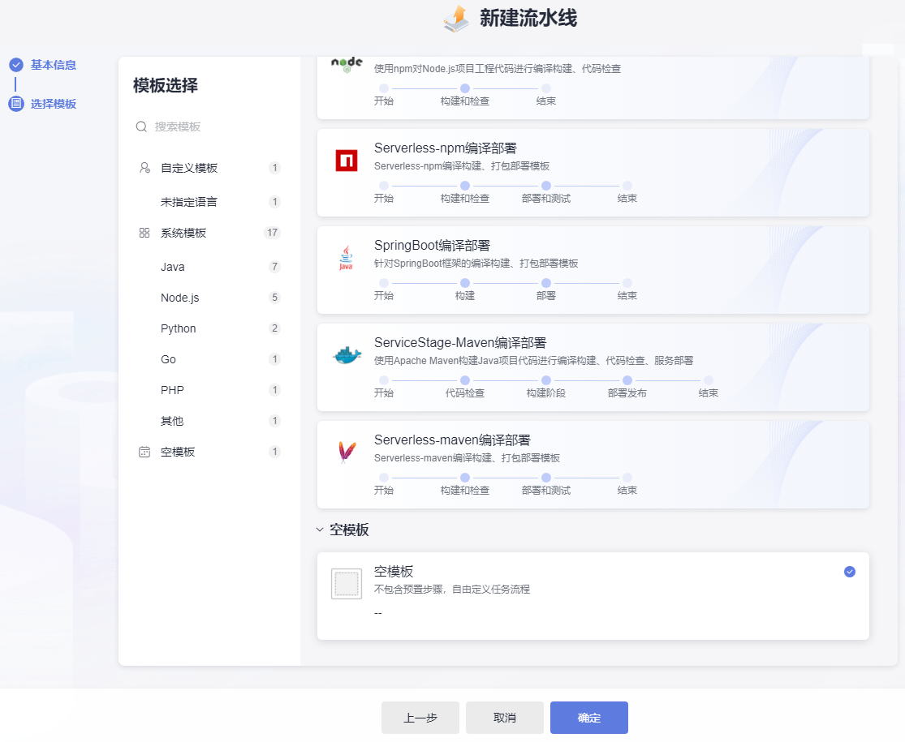Screen dimensions: 905x742
Task: Click the ServiceStage-Maven Docker whale icon
Action: [x=347, y=355]
